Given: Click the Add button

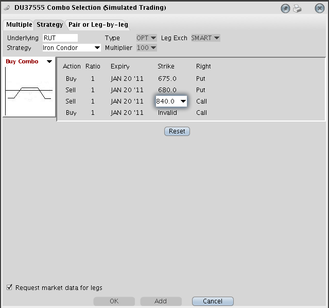Looking at the screenshot, I should pyautogui.click(x=161, y=301).
